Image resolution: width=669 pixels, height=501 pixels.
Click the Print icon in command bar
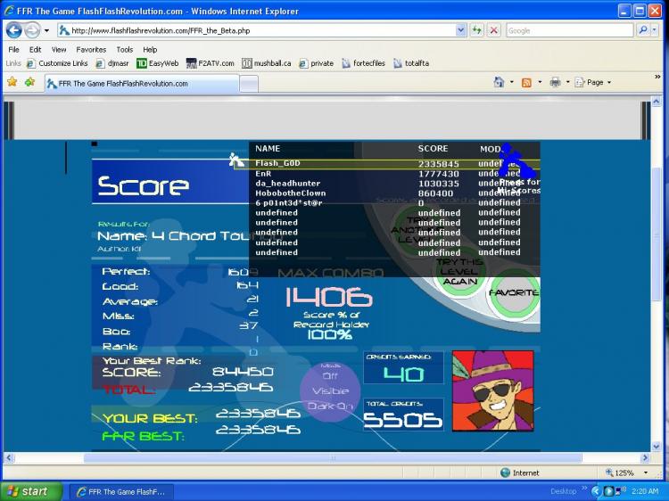554,82
